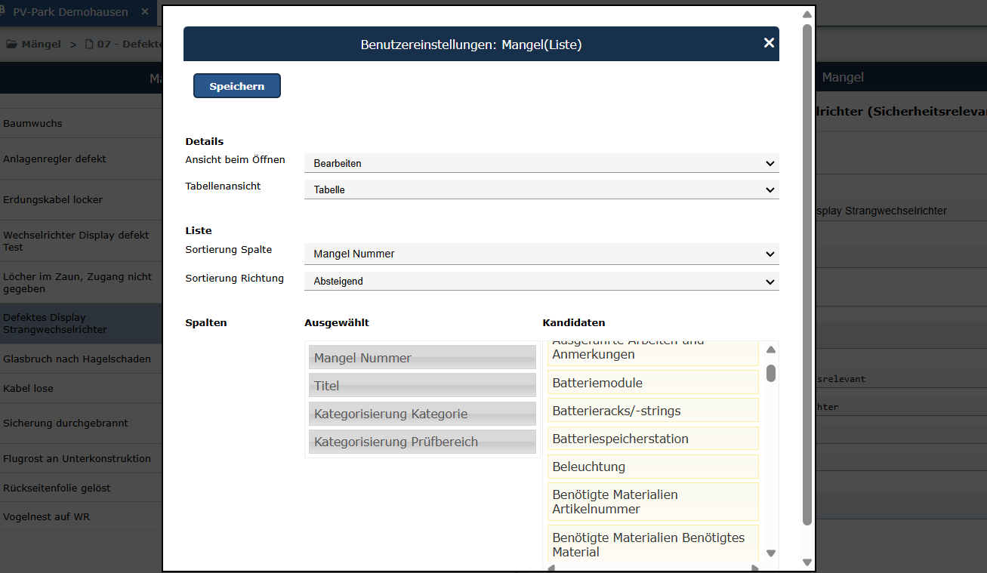Click the down arrow of Kandidaten list scrollbar
This screenshot has width=987, height=573.
pyautogui.click(x=771, y=553)
